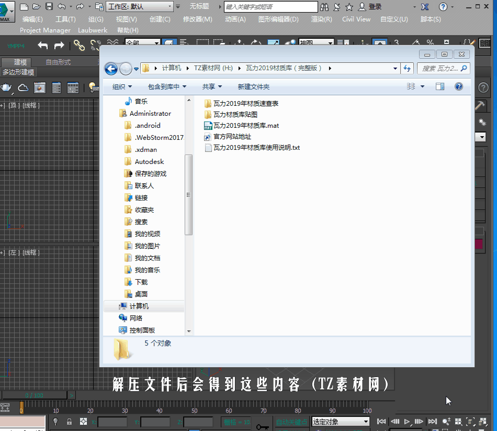Select the 瓦力2019年材质库.mat file
This screenshot has width=497, height=431.
click(x=242, y=126)
